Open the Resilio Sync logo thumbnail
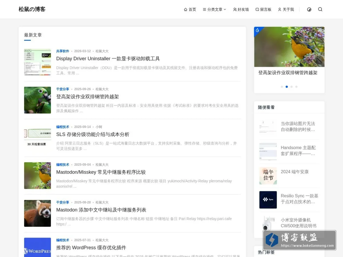343x257 pixels. [x=268, y=200]
